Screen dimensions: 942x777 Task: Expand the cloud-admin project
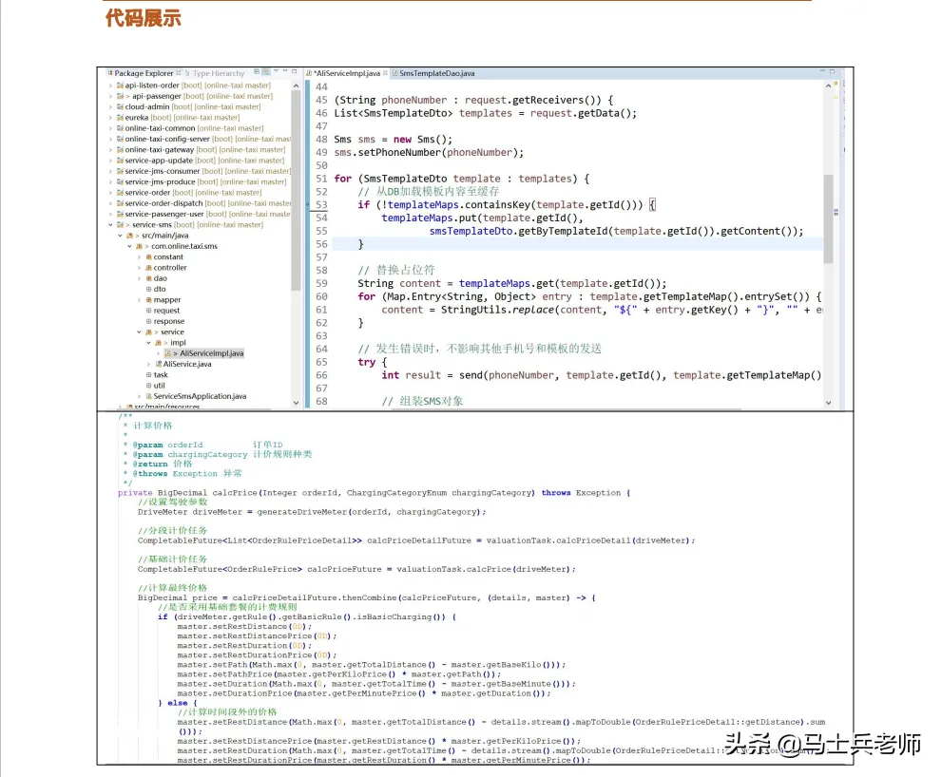[110, 107]
